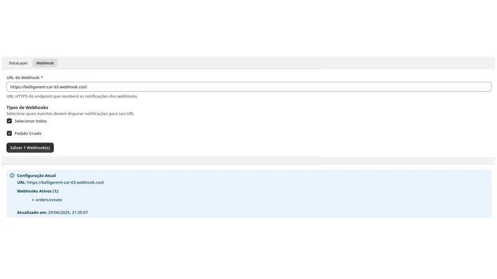Click the Webhooks Ativos (1) label

[38, 191]
